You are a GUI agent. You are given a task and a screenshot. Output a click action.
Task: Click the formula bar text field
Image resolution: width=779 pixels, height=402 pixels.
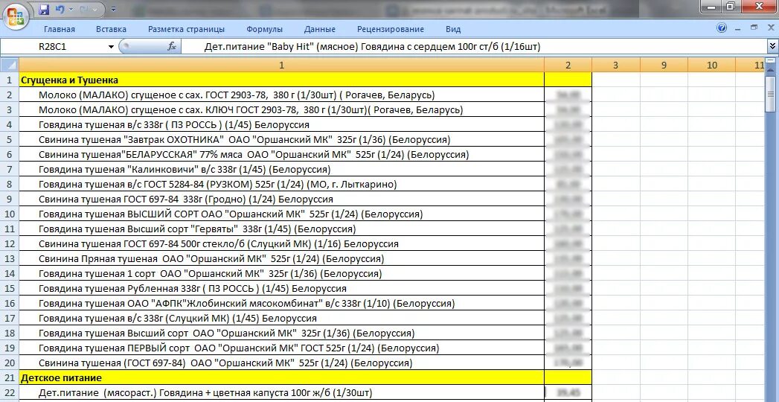tap(475, 47)
